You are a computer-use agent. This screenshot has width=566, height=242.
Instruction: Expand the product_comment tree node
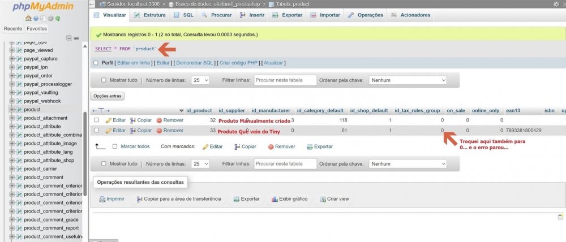click(x=12, y=178)
